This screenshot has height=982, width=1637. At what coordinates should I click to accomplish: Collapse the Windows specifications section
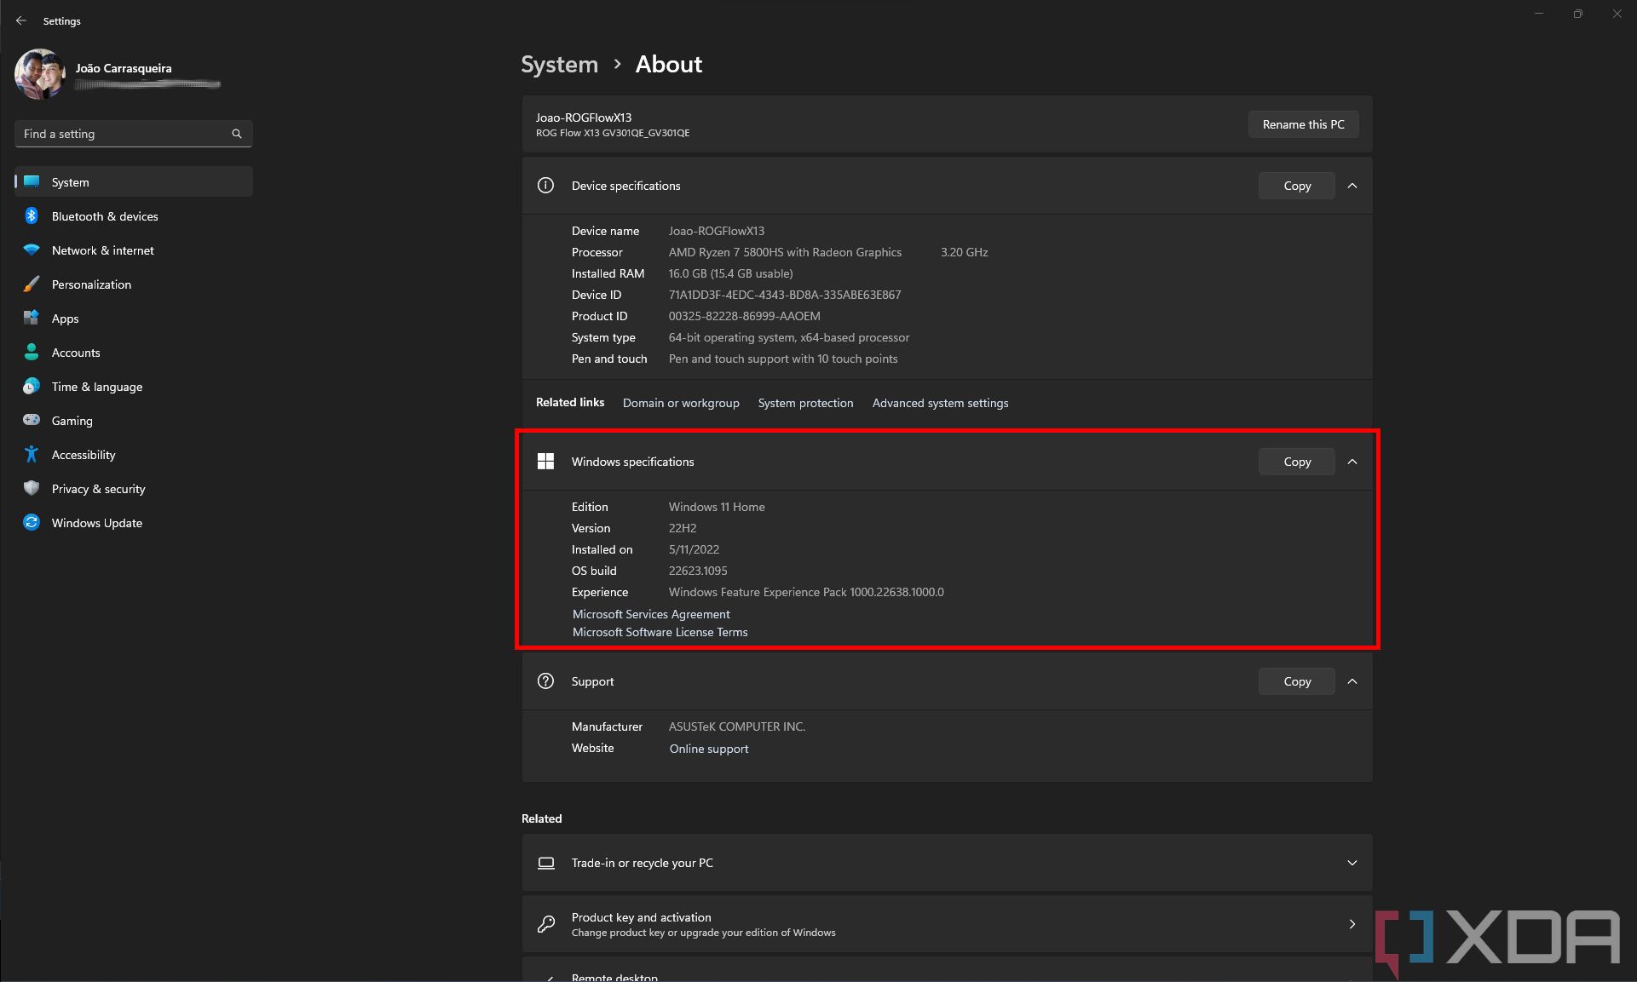pyautogui.click(x=1352, y=461)
